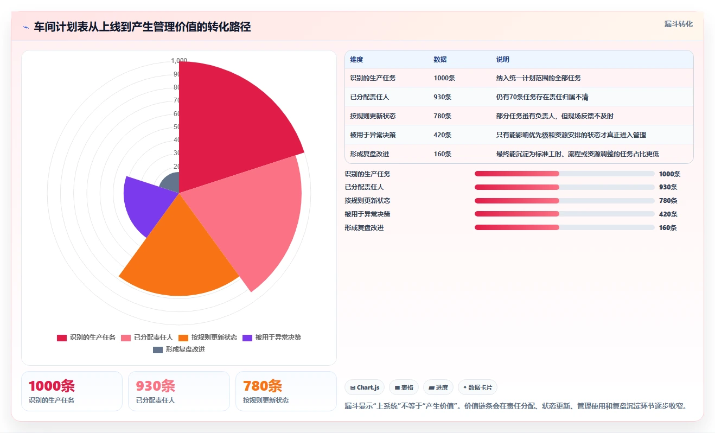This screenshot has width=715, height=433.
Task: Click the text 部分任务虽有负责人，但现场反馈不及时
Action: 555,116
